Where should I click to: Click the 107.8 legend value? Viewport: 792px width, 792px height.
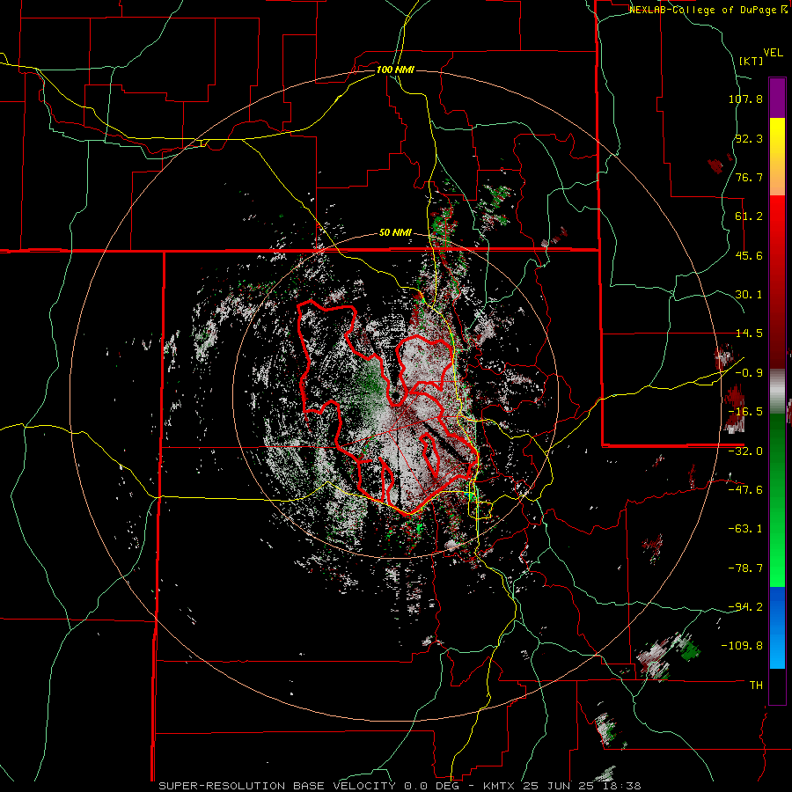(x=745, y=99)
